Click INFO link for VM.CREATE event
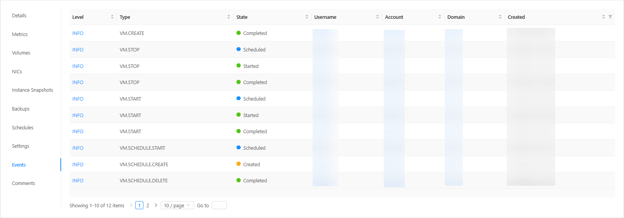 [78, 33]
